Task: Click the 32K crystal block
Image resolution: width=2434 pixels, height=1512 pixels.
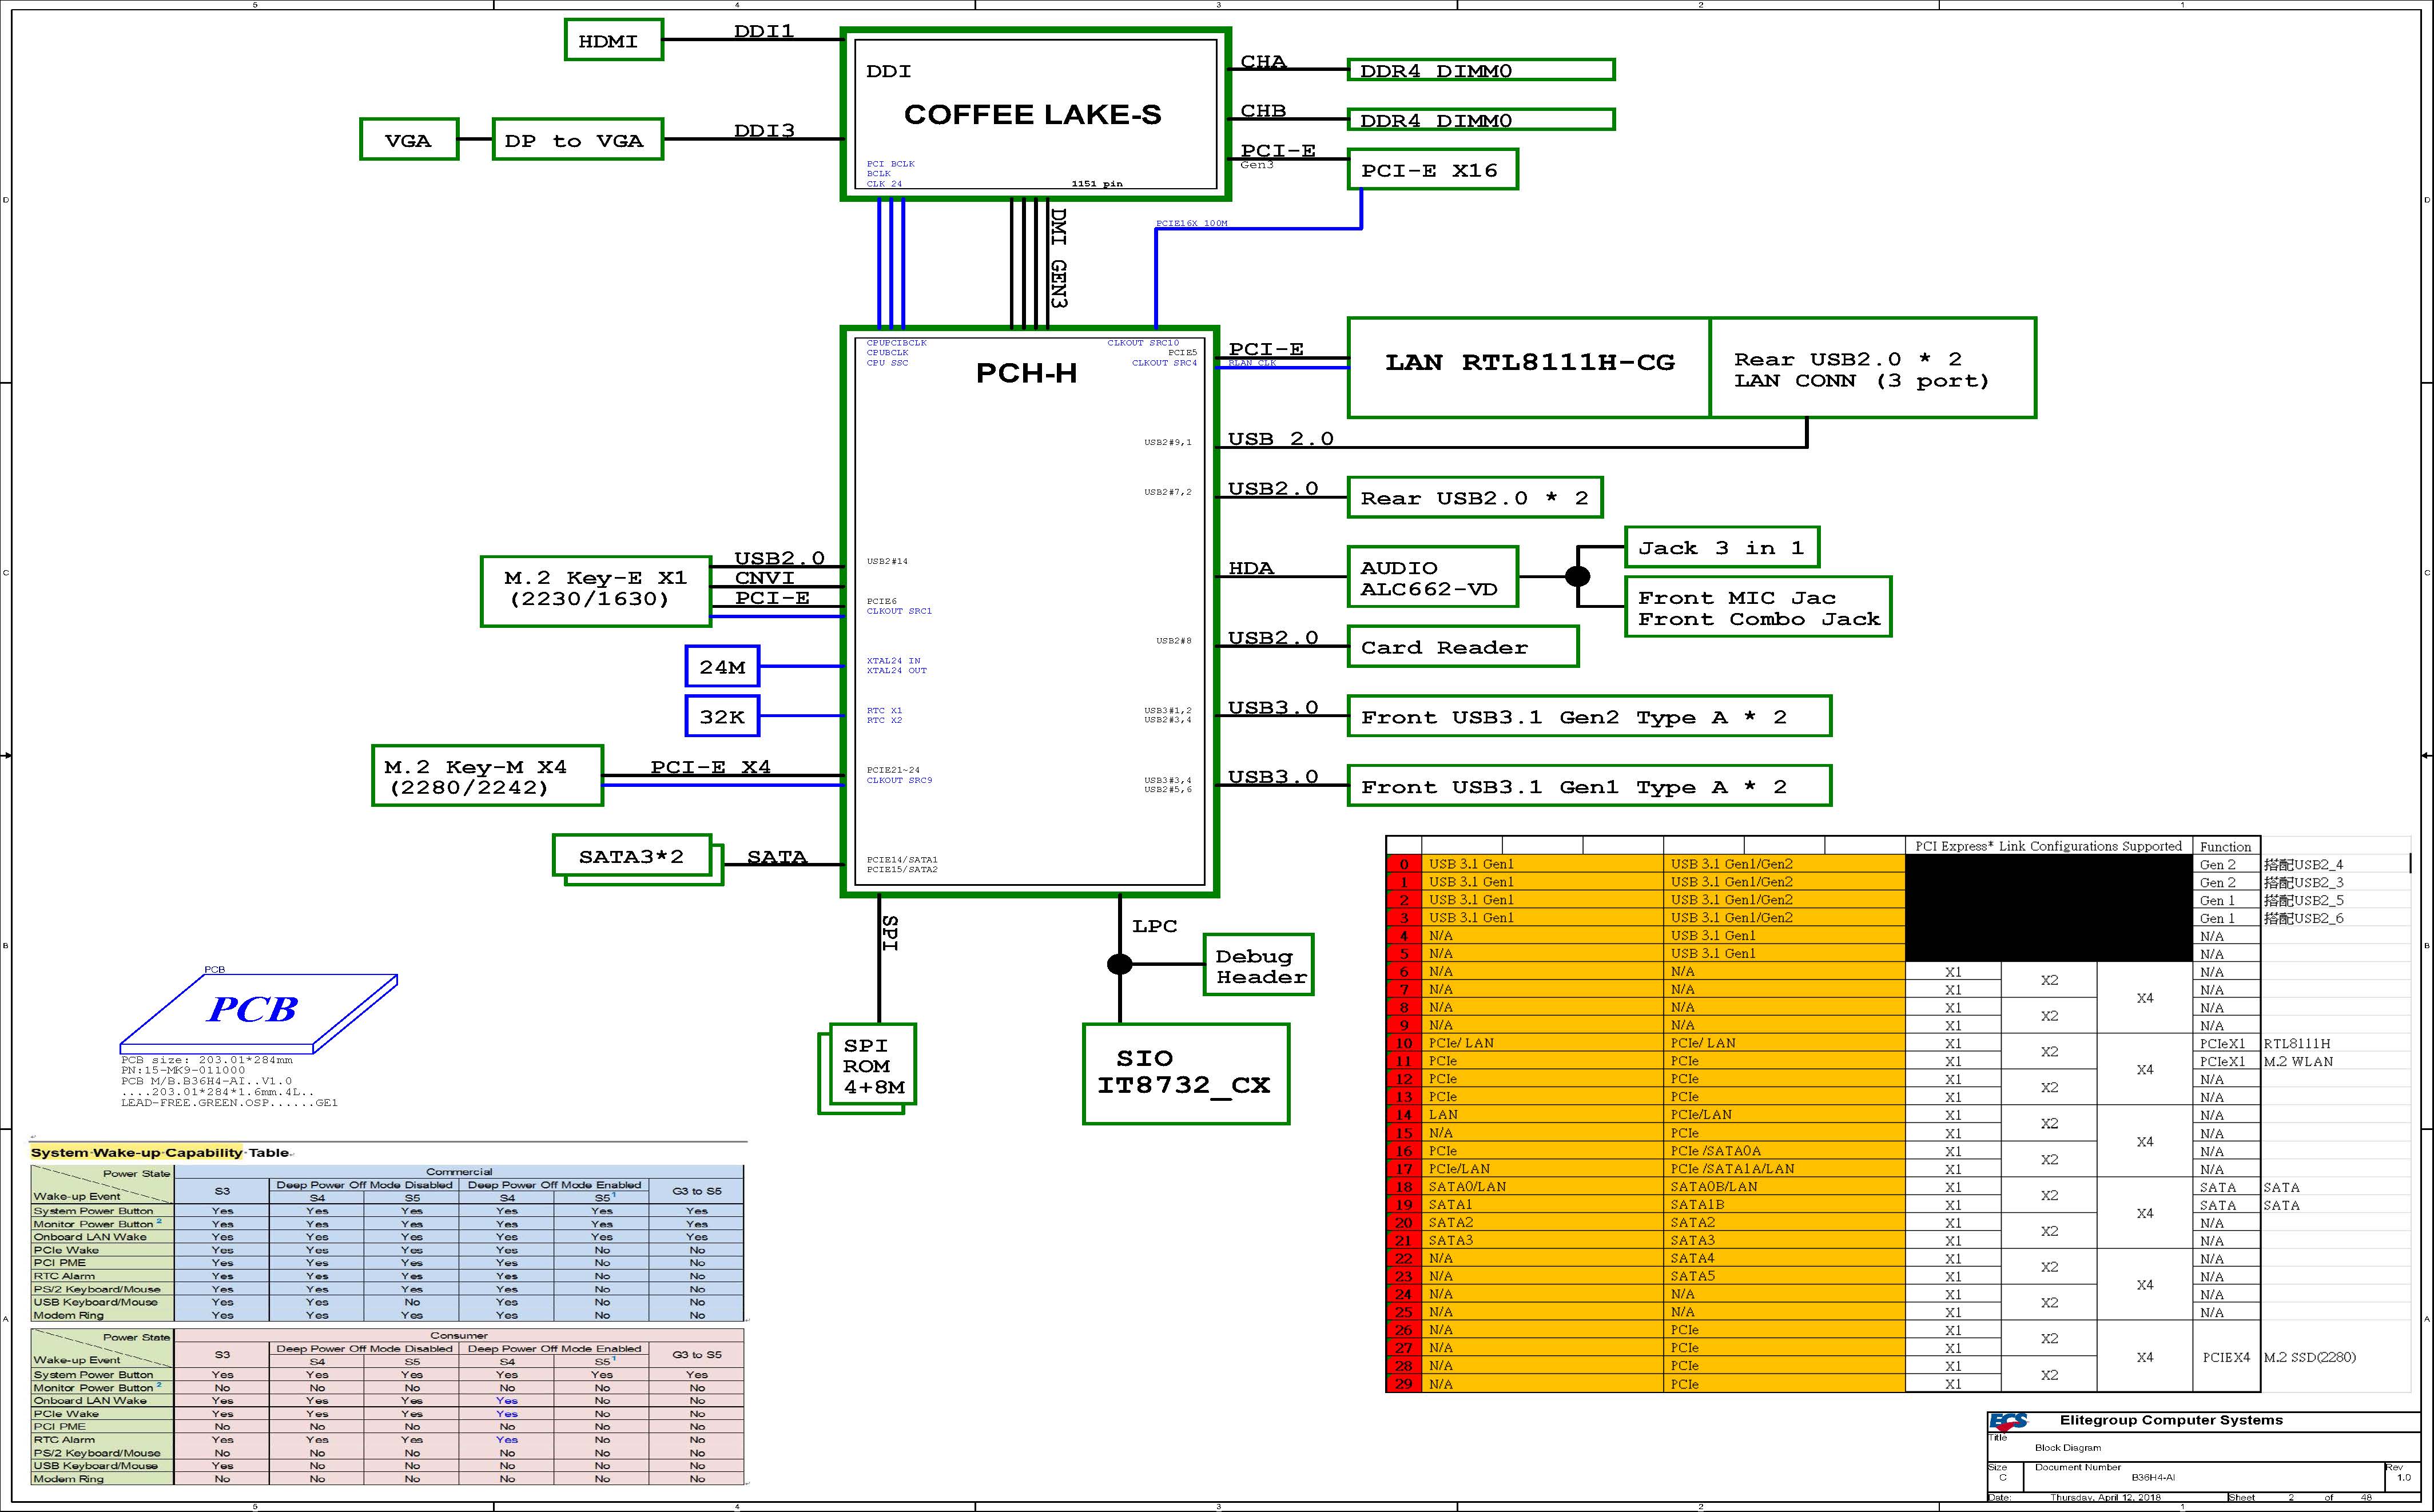Action: click(x=722, y=717)
